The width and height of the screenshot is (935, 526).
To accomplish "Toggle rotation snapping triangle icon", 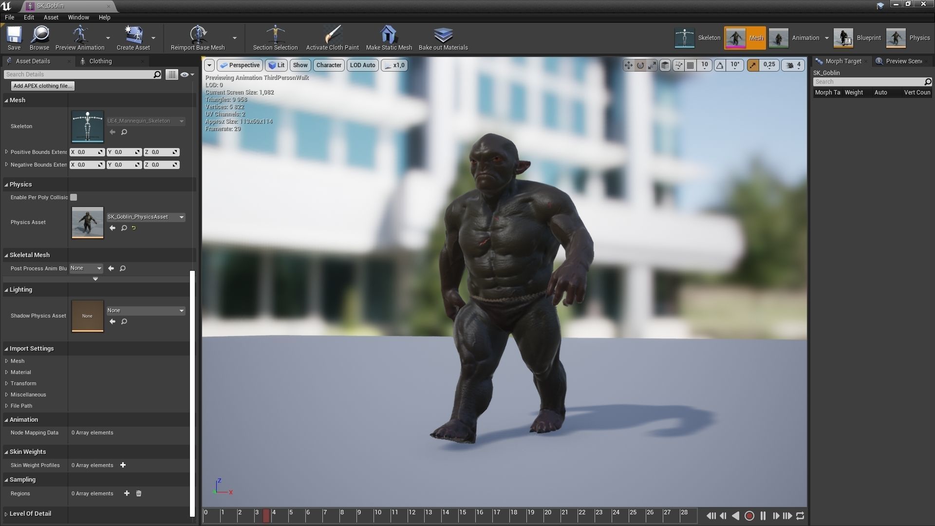I will pyautogui.click(x=720, y=65).
